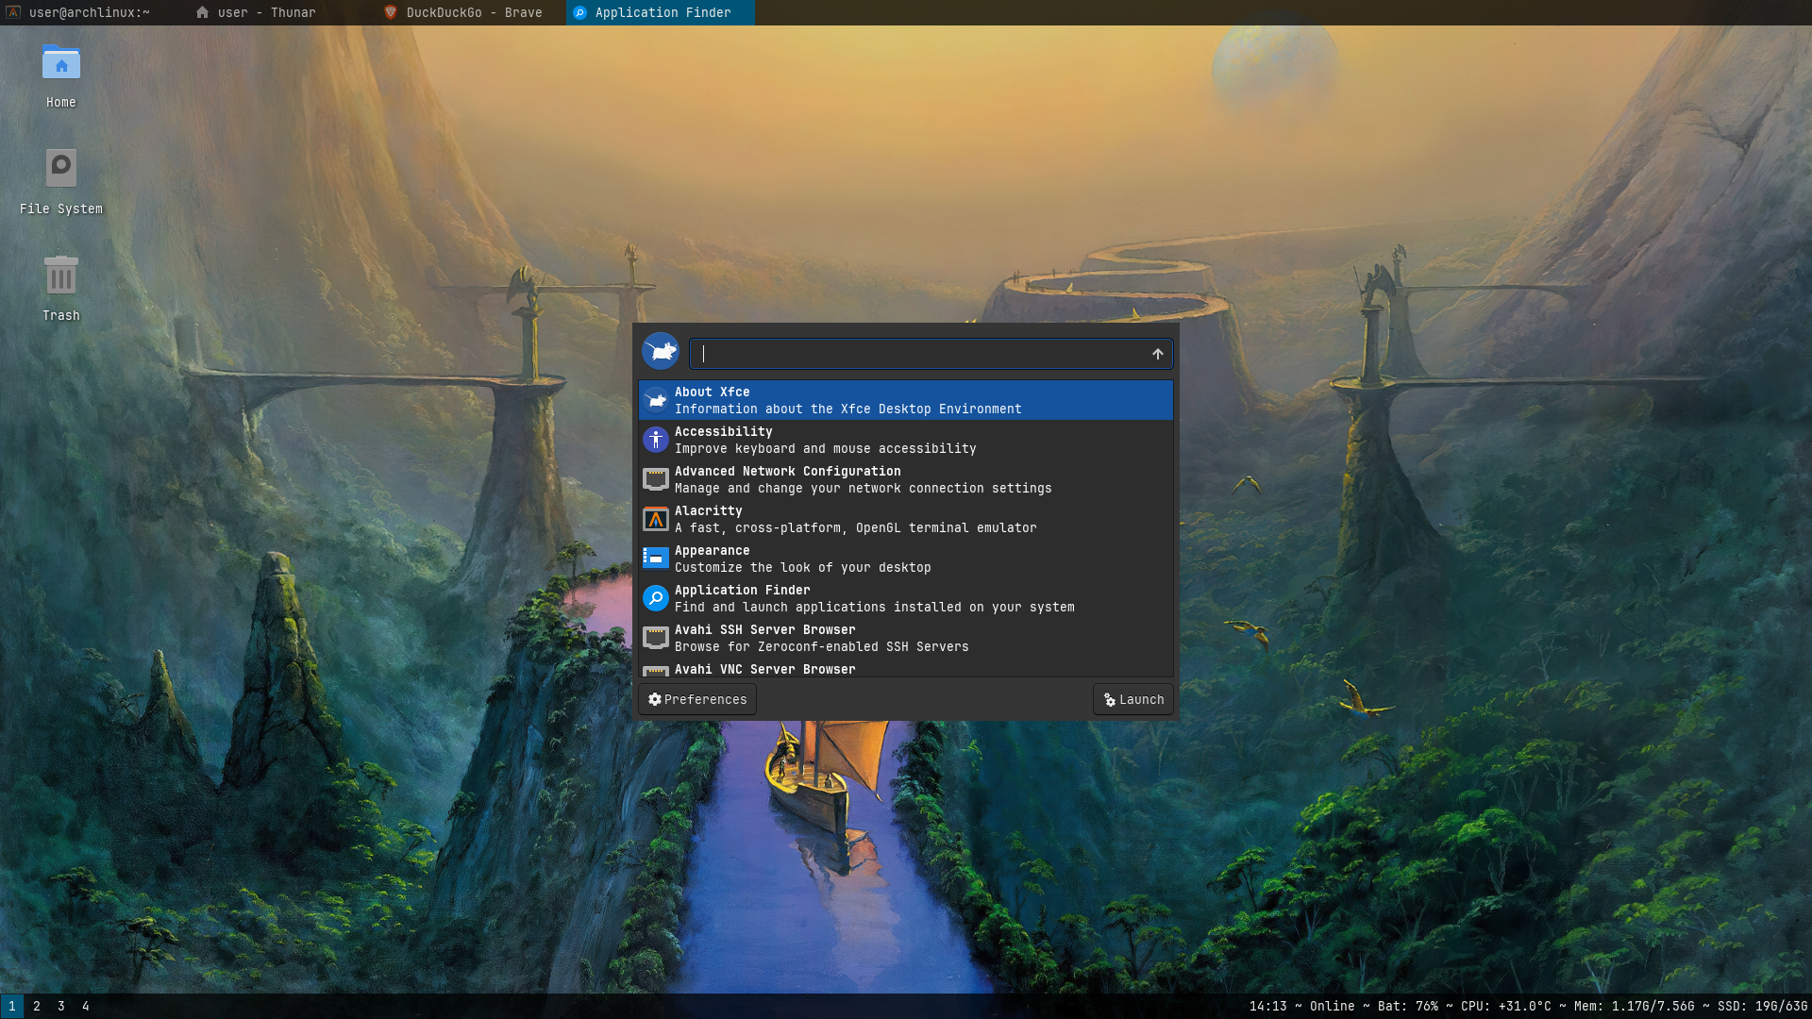Select the Accessibility application icon
This screenshot has width=1812, height=1019.
coord(656,440)
